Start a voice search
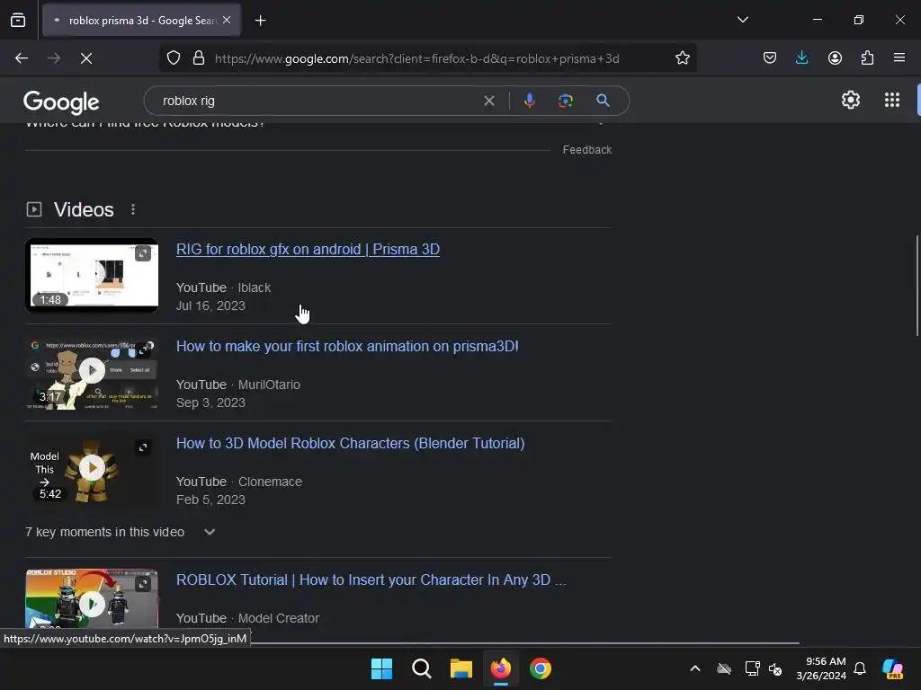This screenshot has width=921, height=690. click(x=529, y=101)
